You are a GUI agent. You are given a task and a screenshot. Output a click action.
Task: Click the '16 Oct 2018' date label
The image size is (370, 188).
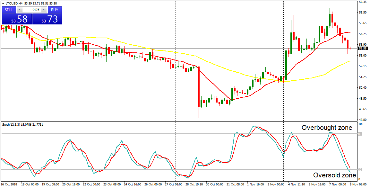click(x=8, y=184)
